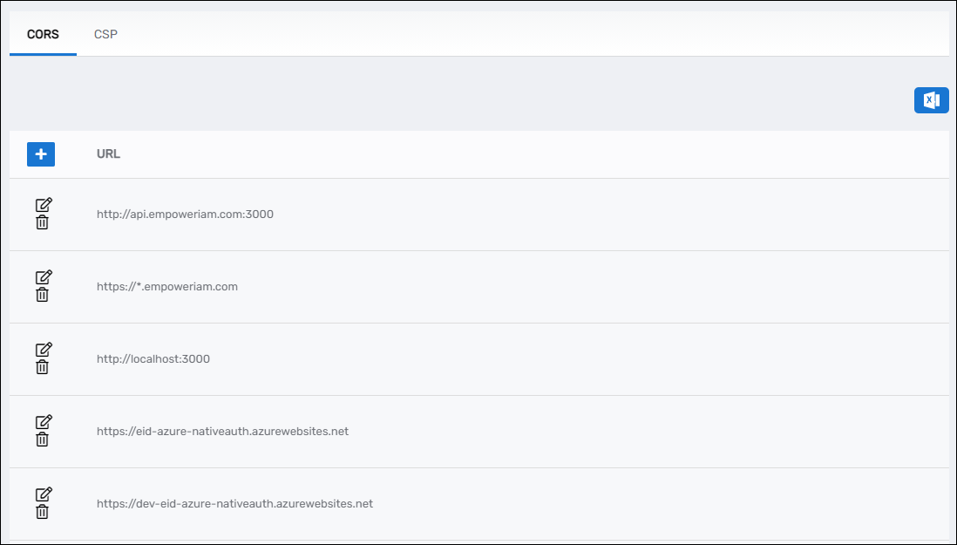This screenshot has height=545, width=957.
Task: Select the http://api.empoweriam.com:3000 row
Action: [x=479, y=214]
